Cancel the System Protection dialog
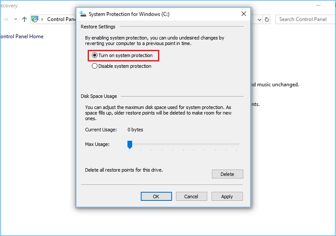The image size is (336, 236). [x=191, y=196]
